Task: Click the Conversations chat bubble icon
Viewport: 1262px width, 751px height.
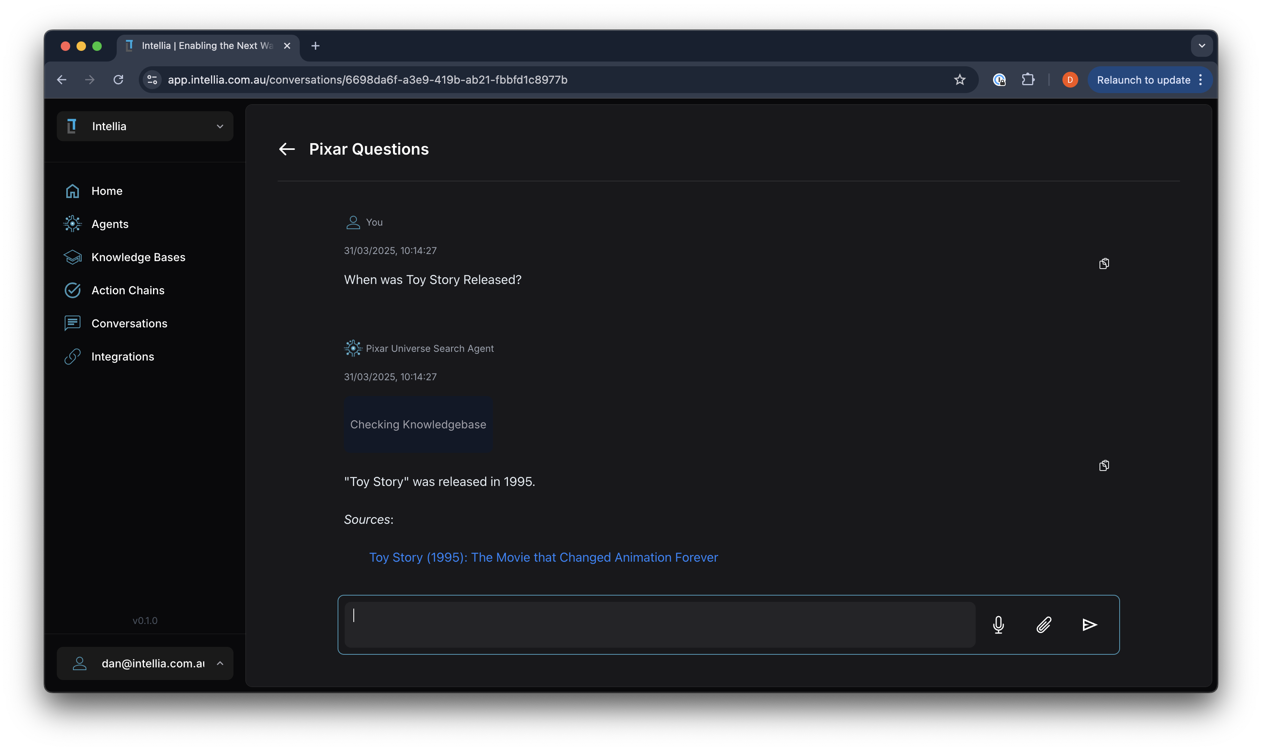Action: tap(72, 323)
